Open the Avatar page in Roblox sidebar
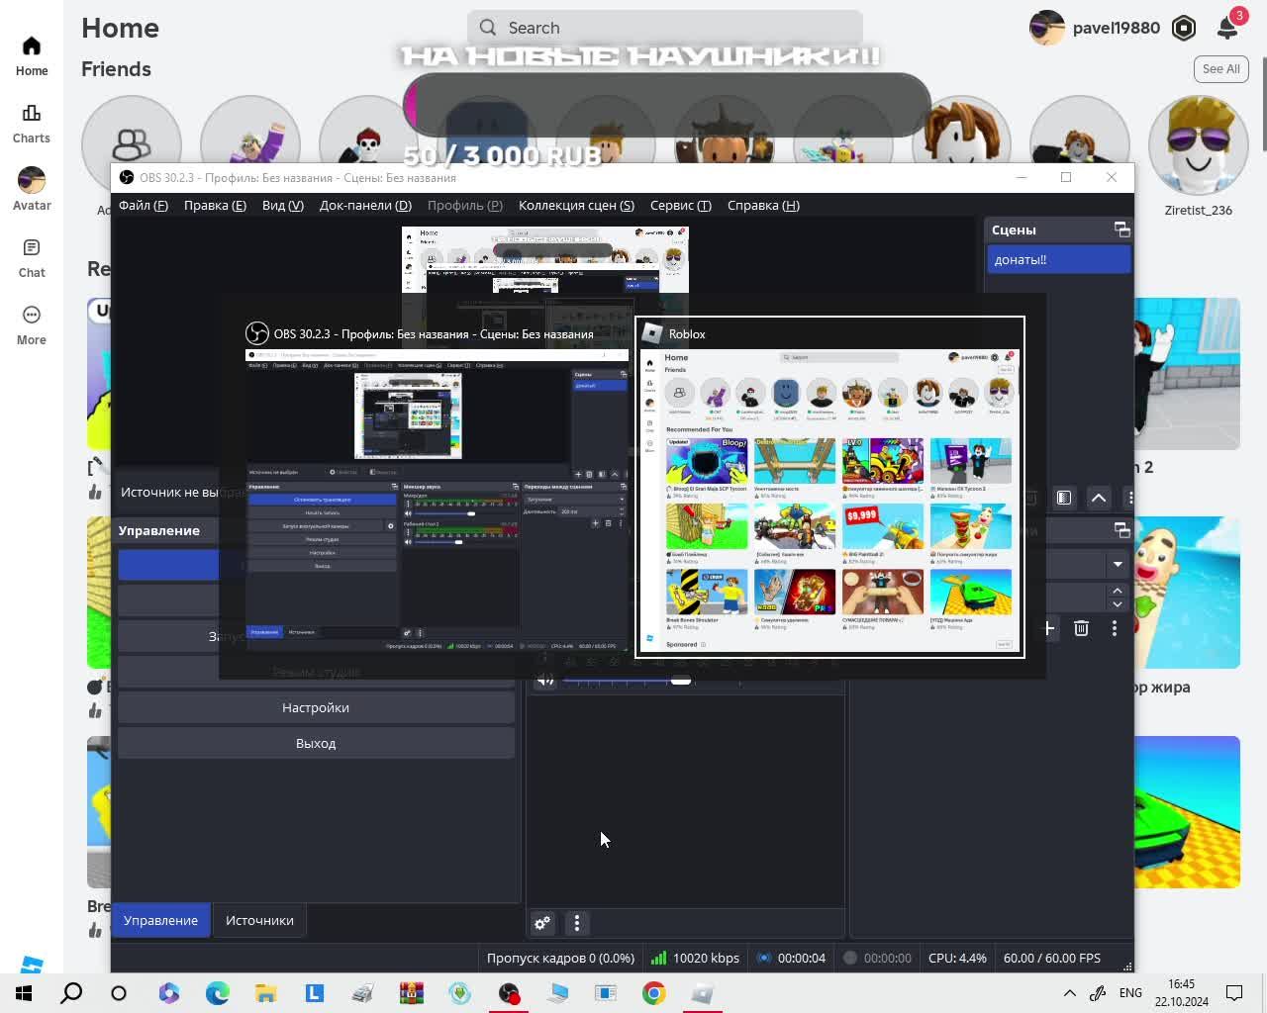The image size is (1267, 1013). pyautogui.click(x=32, y=190)
